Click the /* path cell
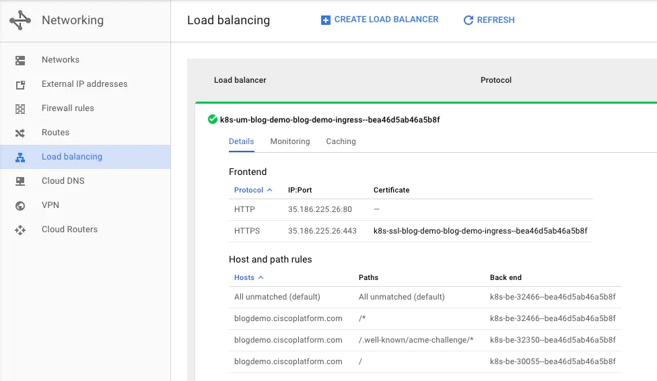 click(x=362, y=318)
